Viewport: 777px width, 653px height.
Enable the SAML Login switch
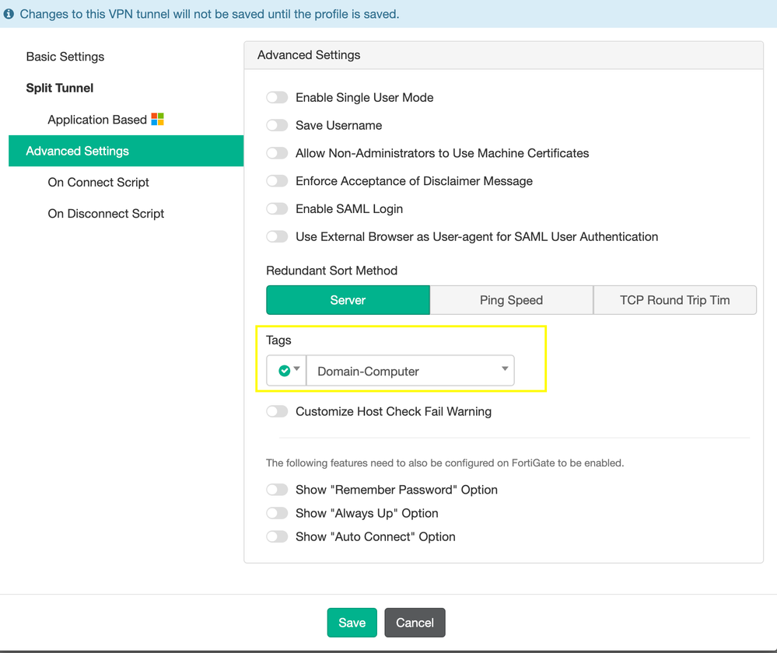[x=277, y=209]
